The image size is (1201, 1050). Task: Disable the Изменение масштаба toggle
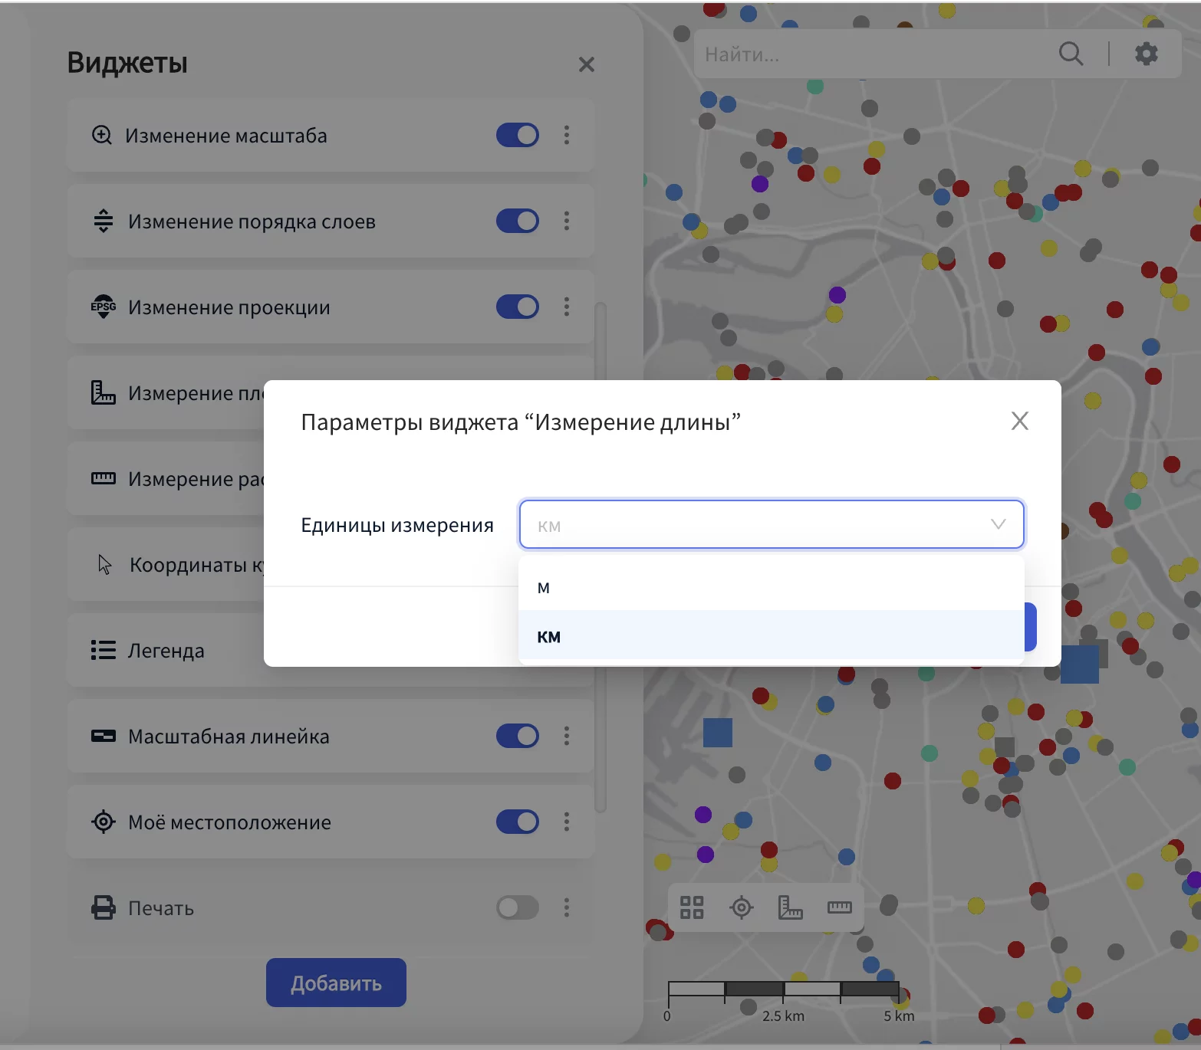pos(517,135)
